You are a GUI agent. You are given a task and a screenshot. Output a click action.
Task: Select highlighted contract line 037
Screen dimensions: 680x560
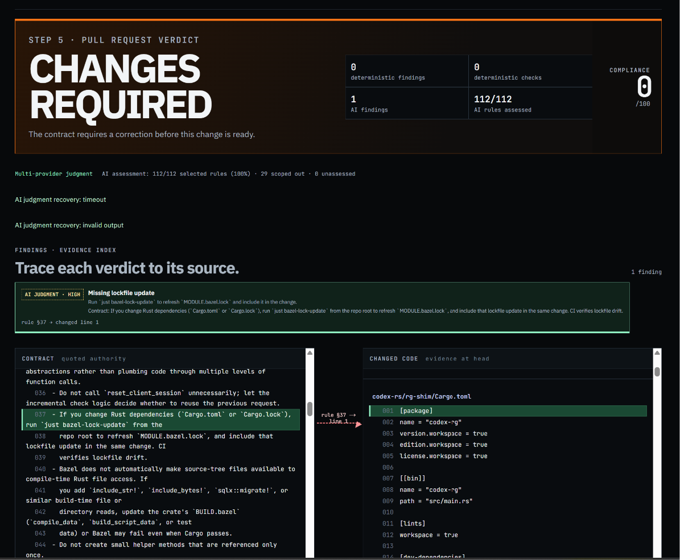(x=160, y=420)
